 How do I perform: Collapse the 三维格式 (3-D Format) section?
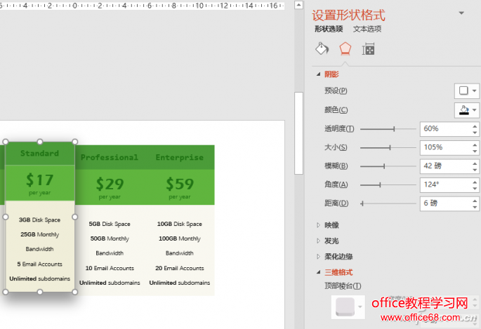(x=318, y=272)
